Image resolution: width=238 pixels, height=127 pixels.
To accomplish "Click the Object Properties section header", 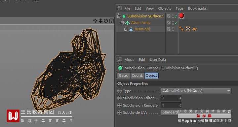I will [177, 83].
